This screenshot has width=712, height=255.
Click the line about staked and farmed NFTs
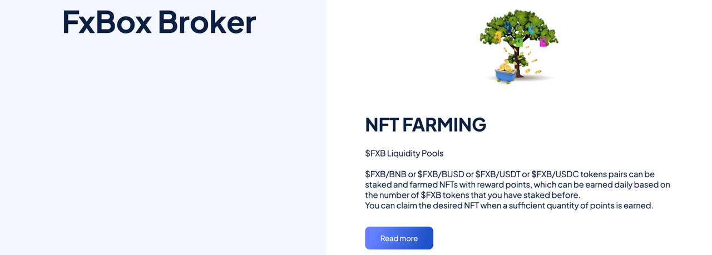pos(518,184)
